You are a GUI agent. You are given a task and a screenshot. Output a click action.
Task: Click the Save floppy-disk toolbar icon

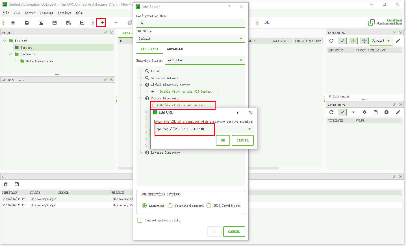[x=55, y=23]
